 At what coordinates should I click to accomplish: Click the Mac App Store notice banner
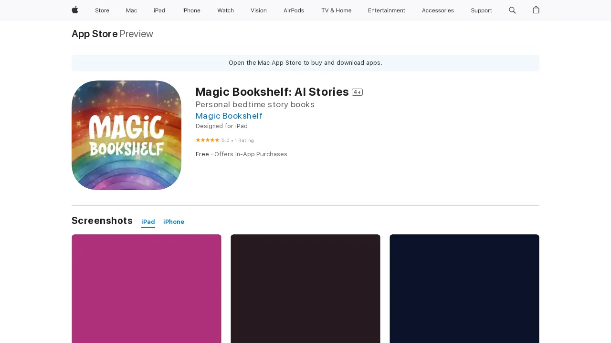point(305,63)
